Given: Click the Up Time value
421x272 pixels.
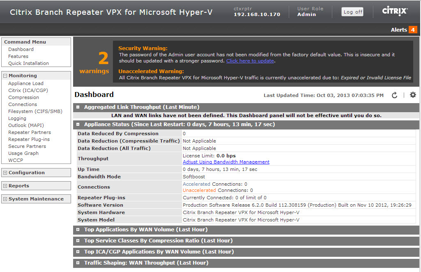Looking at the screenshot, I should pos(220,169).
